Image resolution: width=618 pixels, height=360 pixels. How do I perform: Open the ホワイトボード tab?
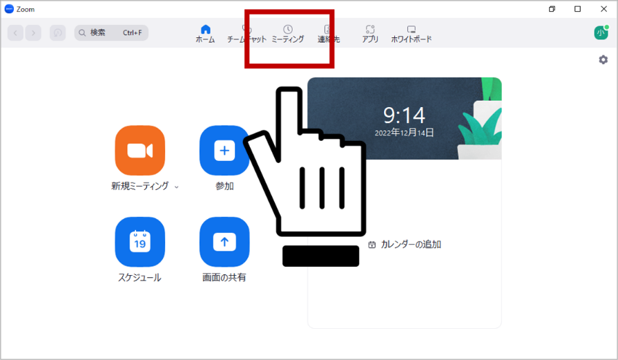[x=412, y=34]
